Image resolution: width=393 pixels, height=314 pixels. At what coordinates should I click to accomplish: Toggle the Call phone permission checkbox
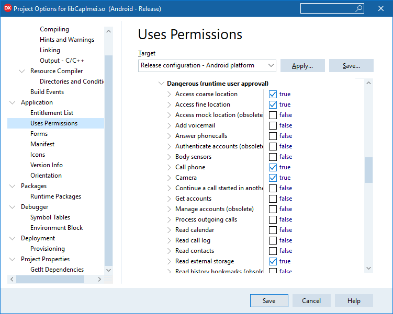(x=273, y=167)
